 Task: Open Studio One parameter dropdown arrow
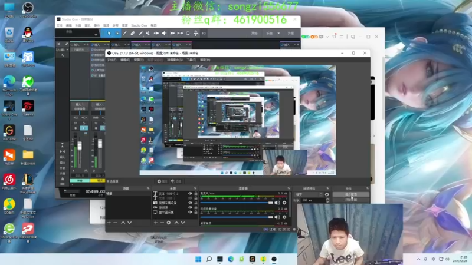(96, 34)
